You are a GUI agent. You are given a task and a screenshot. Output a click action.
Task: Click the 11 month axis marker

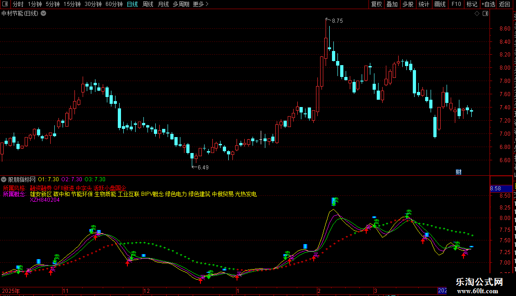click(65, 291)
